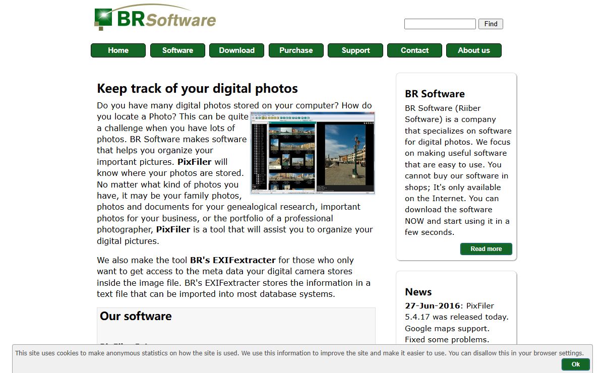
Task: Click the BR Software logo
Action: pyautogui.click(x=155, y=18)
